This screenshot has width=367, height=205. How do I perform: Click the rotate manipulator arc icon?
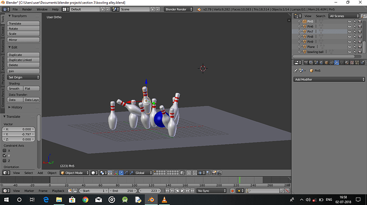click(126, 173)
